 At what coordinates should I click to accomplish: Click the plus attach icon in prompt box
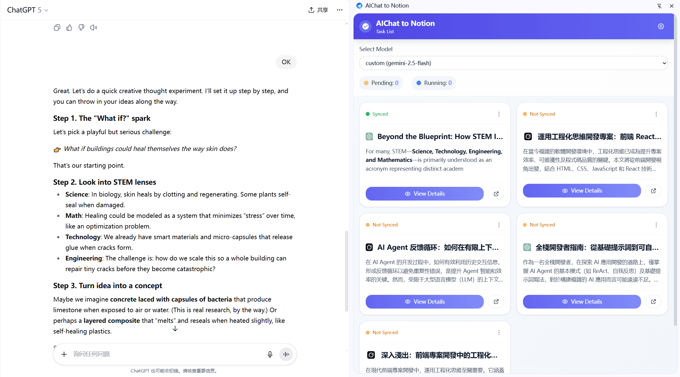(64, 354)
